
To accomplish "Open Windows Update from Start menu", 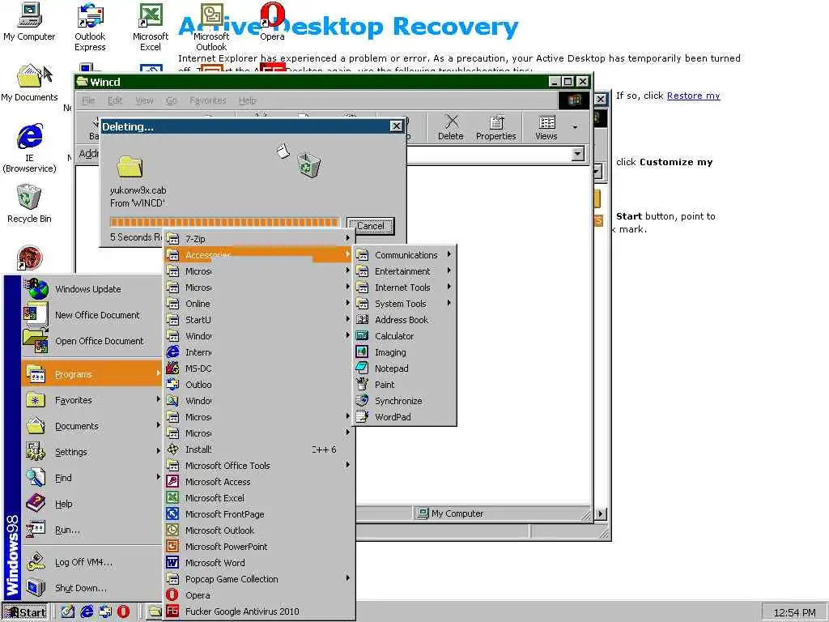I will pyautogui.click(x=92, y=289).
